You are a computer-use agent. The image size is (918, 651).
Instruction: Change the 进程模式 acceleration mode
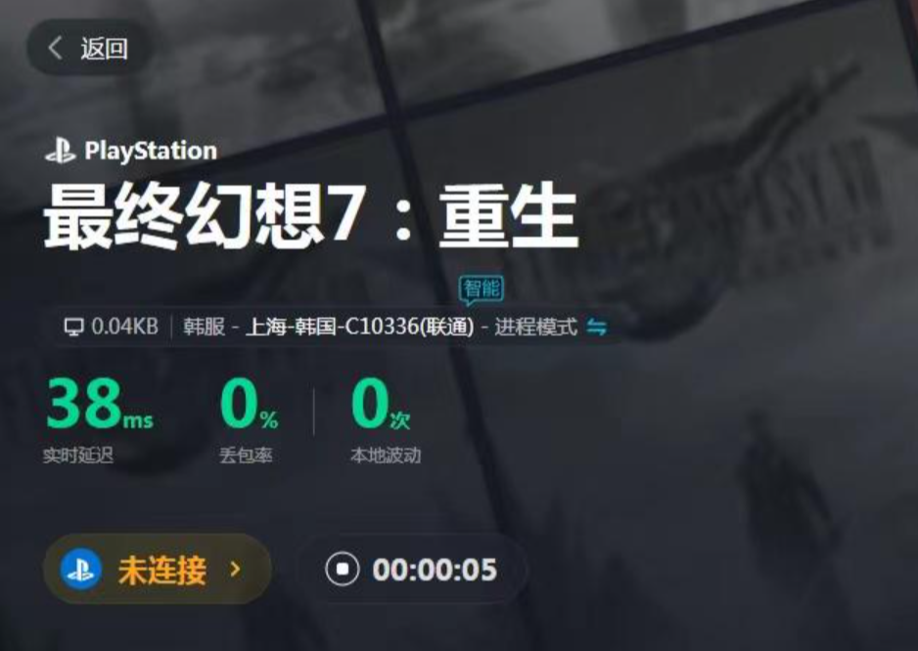pyautogui.click(x=535, y=327)
